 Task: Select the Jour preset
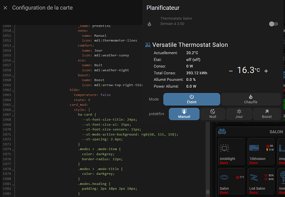pos(239,114)
